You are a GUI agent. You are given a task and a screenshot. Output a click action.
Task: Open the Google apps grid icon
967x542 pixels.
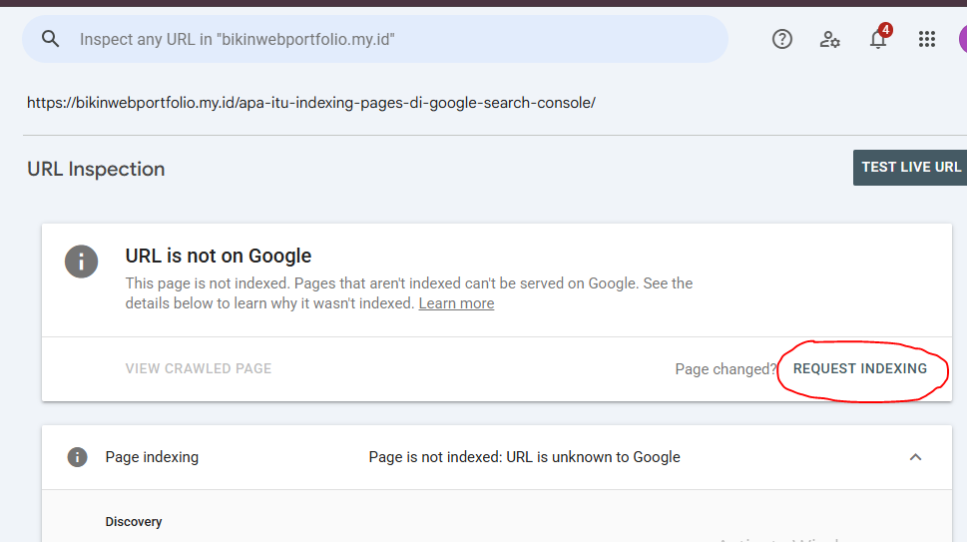[x=926, y=40]
